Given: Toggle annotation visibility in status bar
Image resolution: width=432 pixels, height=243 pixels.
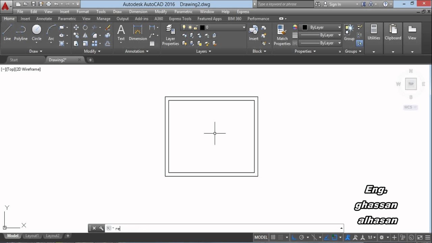Looking at the screenshot, I should click(x=347, y=237).
